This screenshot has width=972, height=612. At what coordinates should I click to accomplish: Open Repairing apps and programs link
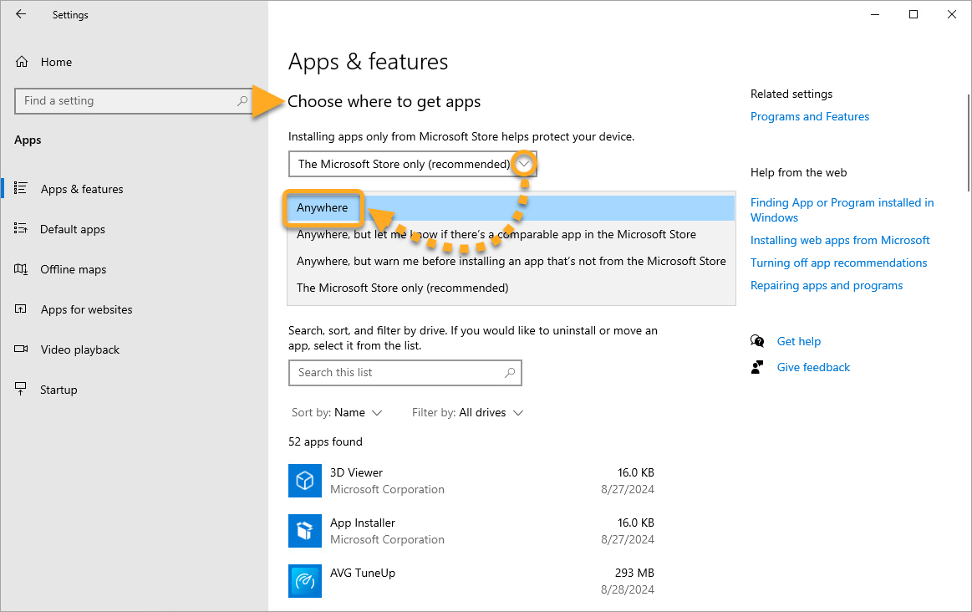[x=826, y=285]
